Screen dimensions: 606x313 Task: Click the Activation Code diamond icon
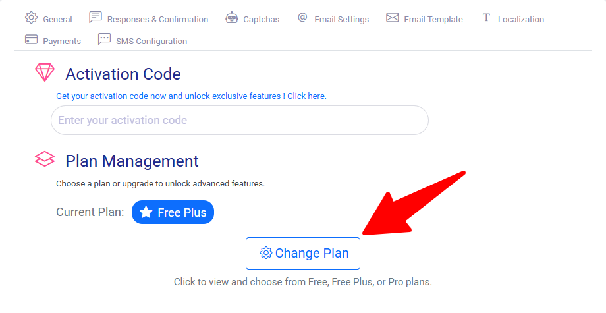(45, 72)
